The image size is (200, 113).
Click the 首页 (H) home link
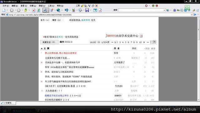[45, 20]
